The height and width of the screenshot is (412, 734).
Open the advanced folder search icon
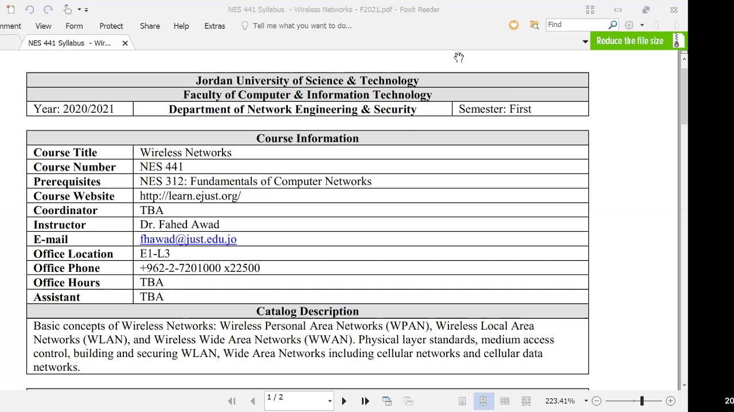point(534,25)
